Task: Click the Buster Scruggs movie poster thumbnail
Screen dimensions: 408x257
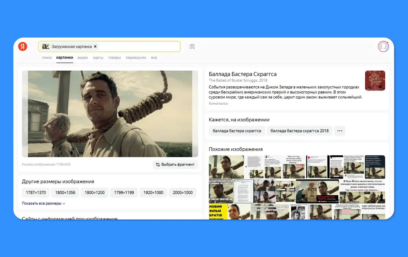Action: tap(375, 81)
